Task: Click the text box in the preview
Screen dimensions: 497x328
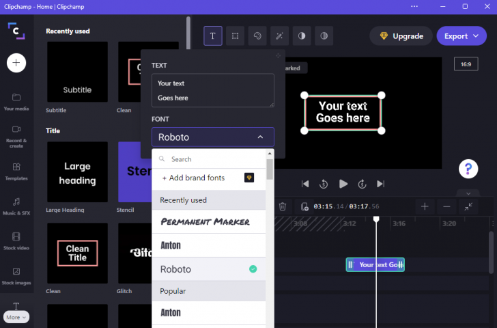Action: pos(343,112)
